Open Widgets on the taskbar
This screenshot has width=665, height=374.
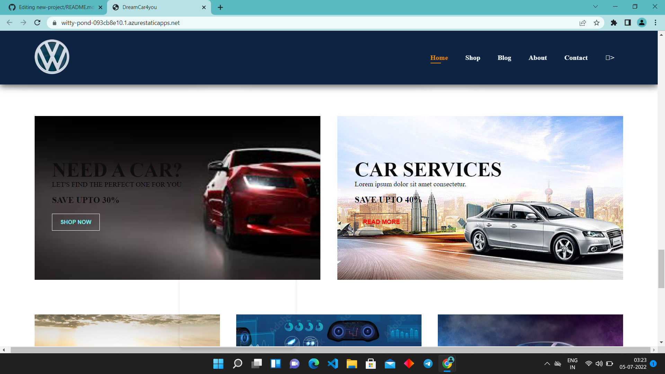[276, 364]
